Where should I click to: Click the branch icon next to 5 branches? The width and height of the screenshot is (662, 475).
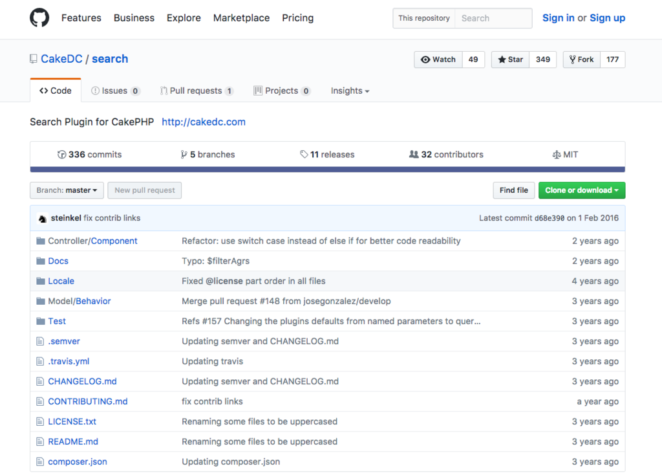click(x=184, y=155)
